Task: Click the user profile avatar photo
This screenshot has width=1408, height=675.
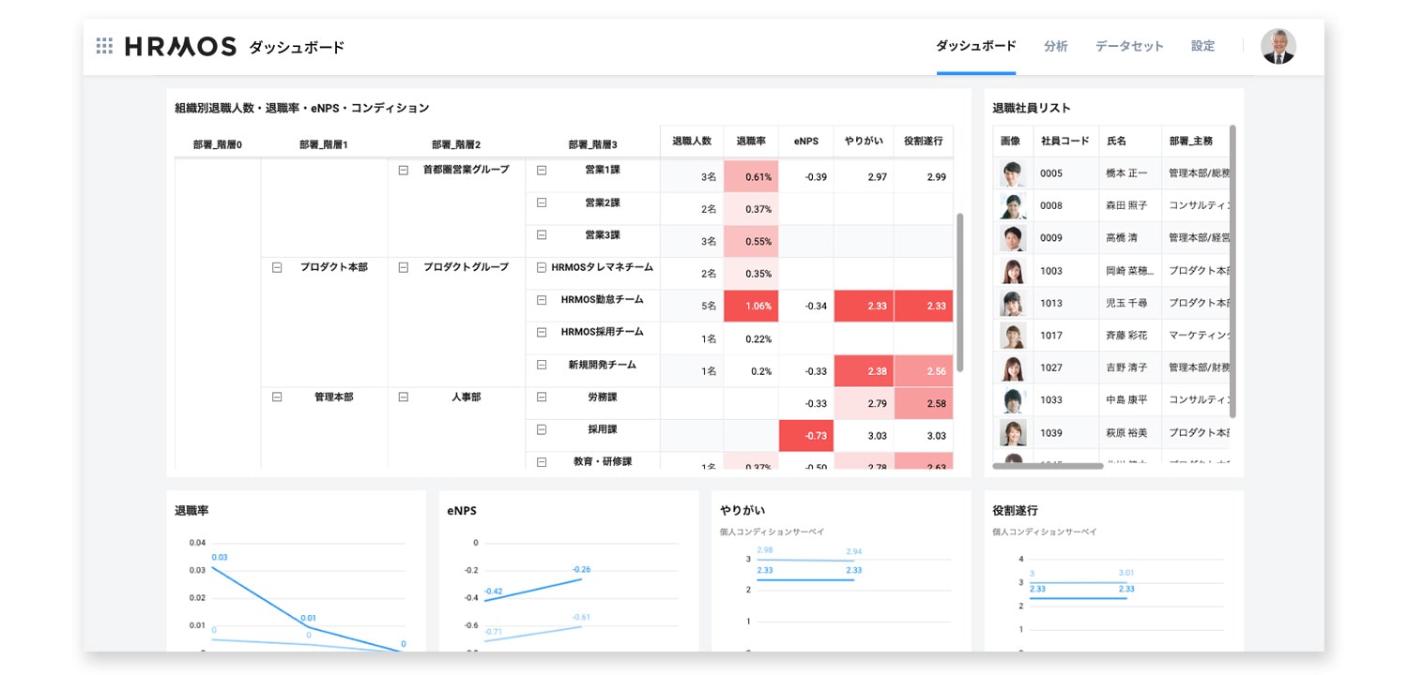Action: (1278, 45)
